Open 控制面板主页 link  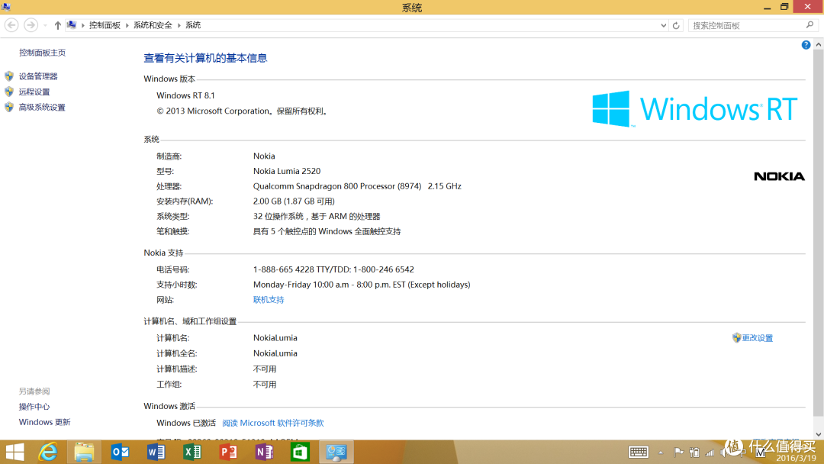point(43,53)
